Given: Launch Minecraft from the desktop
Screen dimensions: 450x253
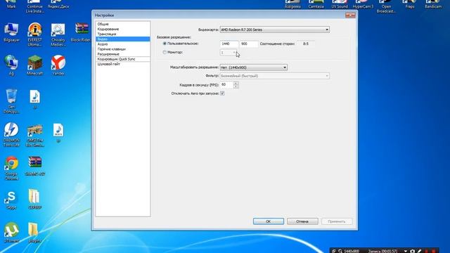Looking at the screenshot, I should click(x=34, y=65).
